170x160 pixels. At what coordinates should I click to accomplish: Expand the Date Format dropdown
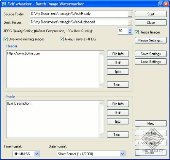122,154
